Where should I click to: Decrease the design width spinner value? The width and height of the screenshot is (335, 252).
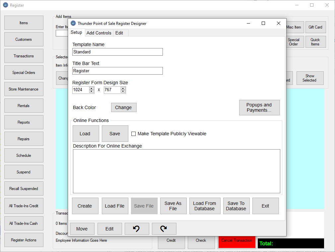pos(92,92)
